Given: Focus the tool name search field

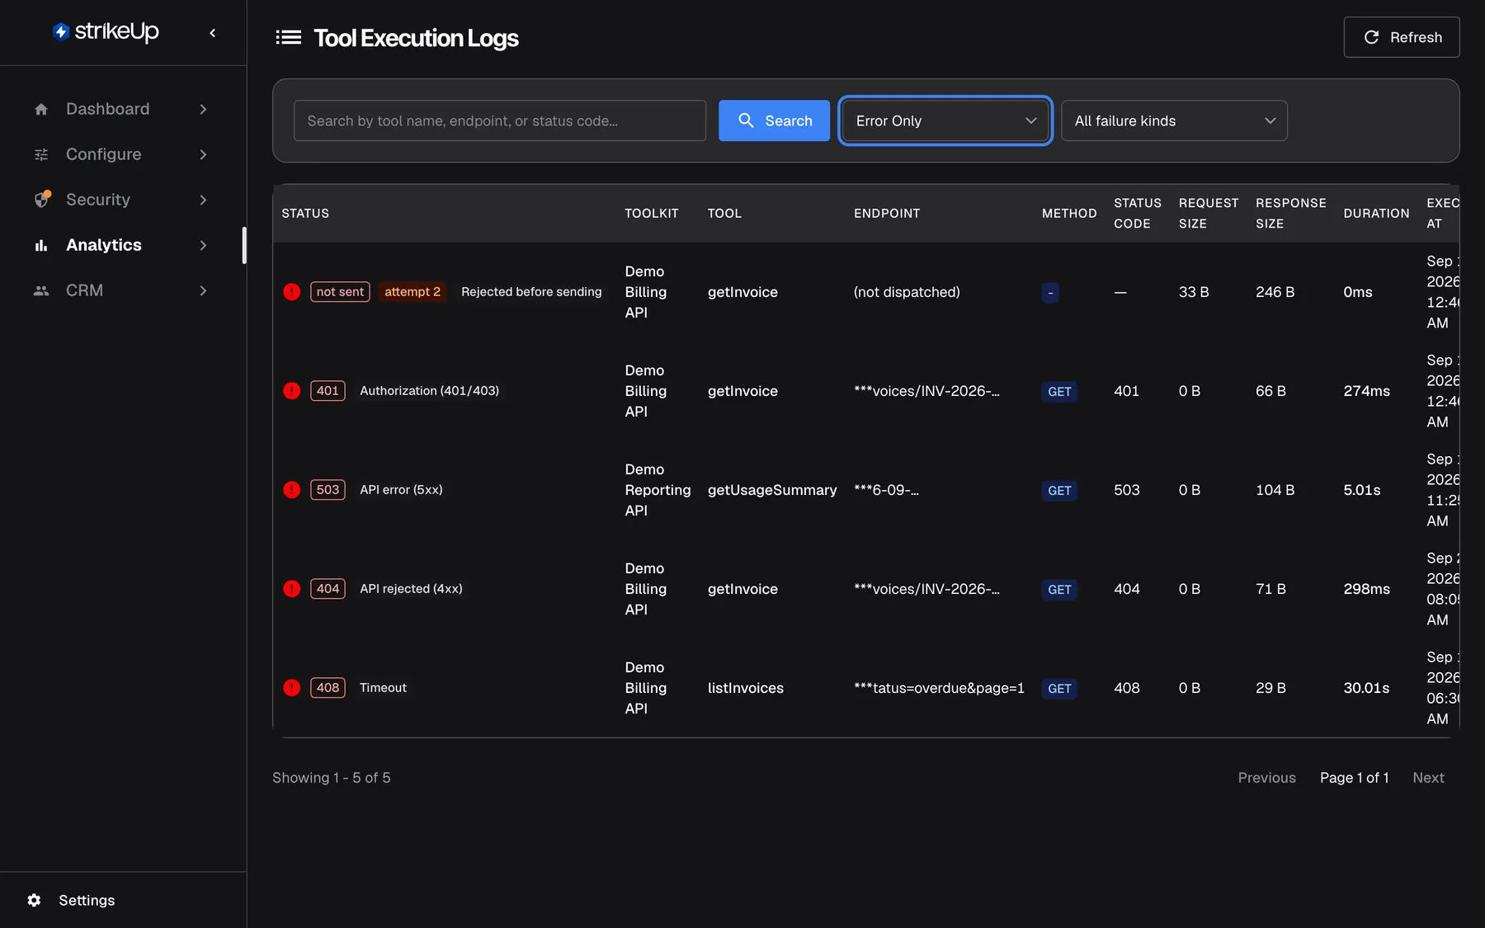Looking at the screenshot, I should (500, 120).
